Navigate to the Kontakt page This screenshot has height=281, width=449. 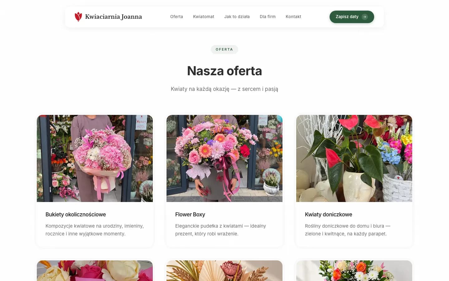click(293, 17)
